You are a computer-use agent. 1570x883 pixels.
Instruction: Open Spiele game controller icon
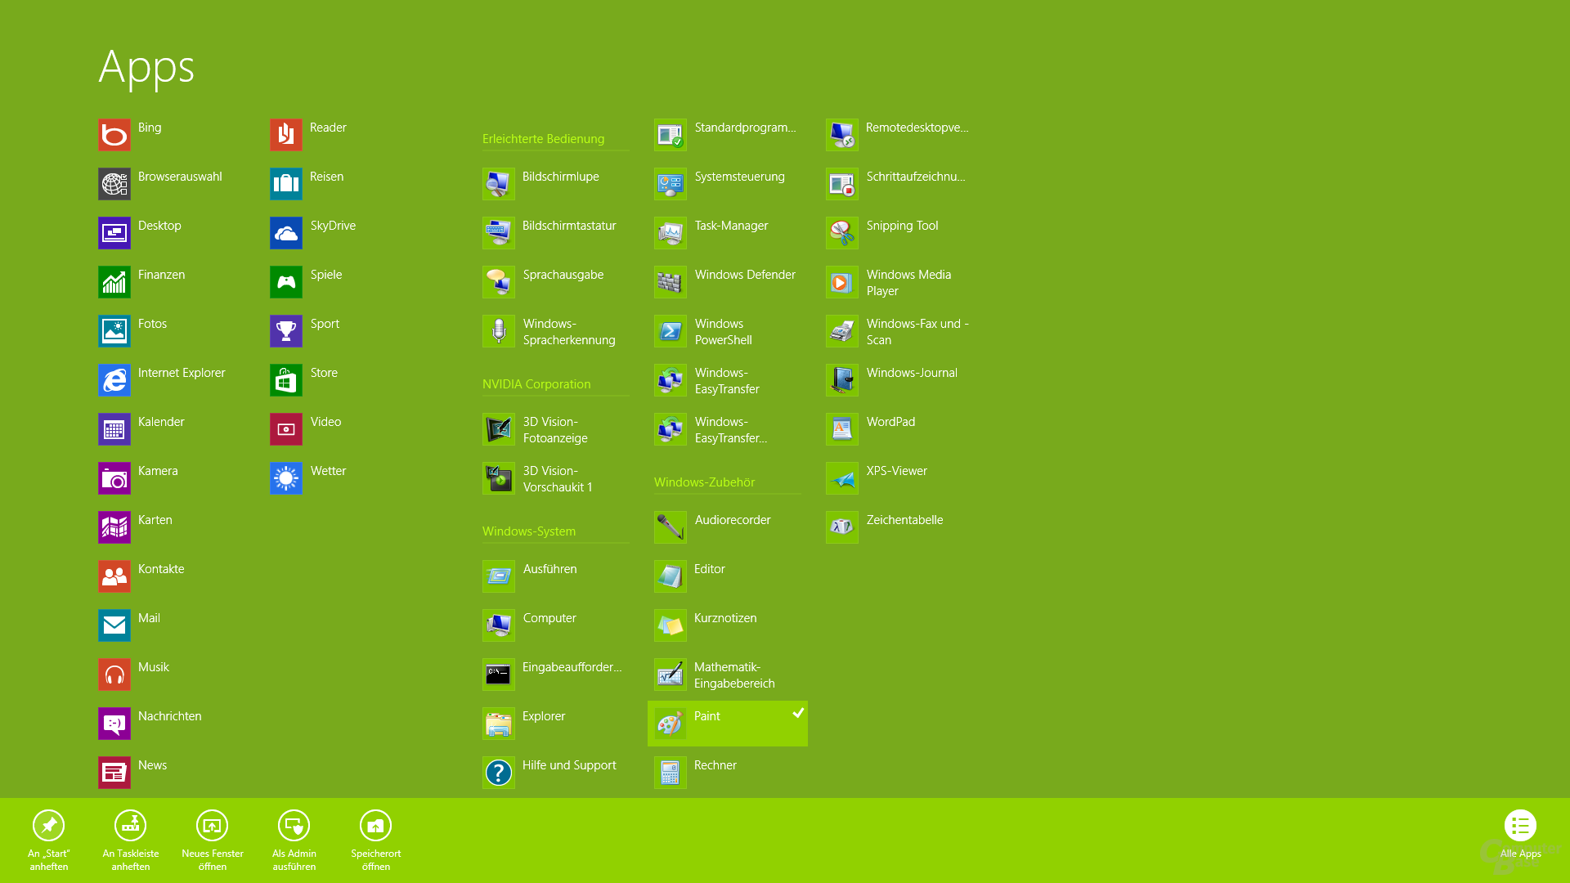coord(285,282)
